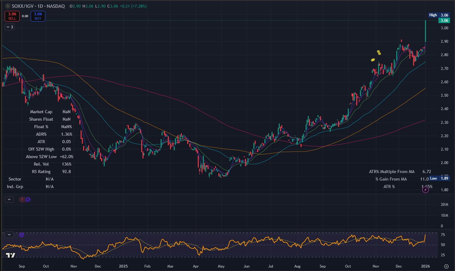Open the TradingView logo link
The height and width of the screenshot is (271, 455).
[x=10, y=255]
